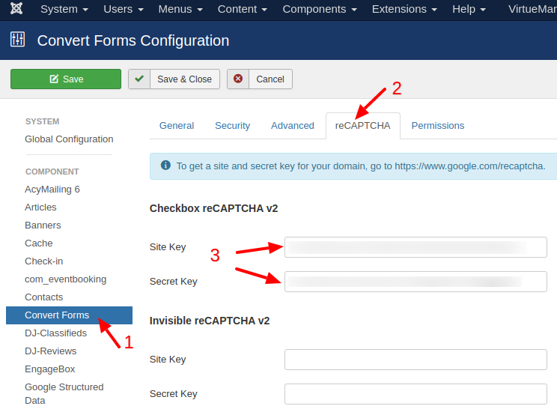Image resolution: width=557 pixels, height=415 pixels.
Task: Click the Joomla logo icon
Action: 16,9
